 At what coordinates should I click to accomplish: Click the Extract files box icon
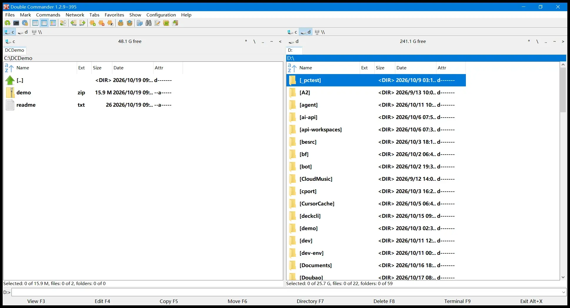(x=129, y=23)
